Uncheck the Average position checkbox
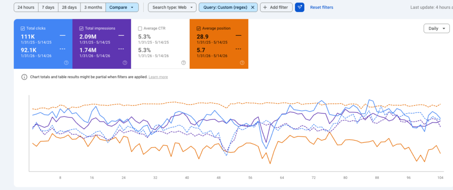The width and height of the screenshot is (453, 190). click(x=199, y=28)
